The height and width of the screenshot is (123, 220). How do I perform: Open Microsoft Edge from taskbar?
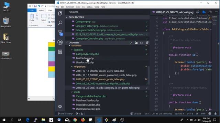pos(27,120)
